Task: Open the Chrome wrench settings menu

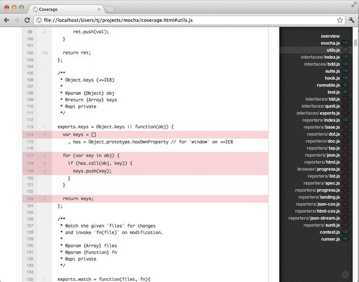Action: coord(351,20)
